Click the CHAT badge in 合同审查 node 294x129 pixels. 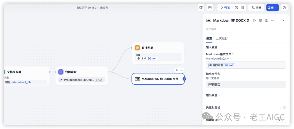click(x=99, y=80)
